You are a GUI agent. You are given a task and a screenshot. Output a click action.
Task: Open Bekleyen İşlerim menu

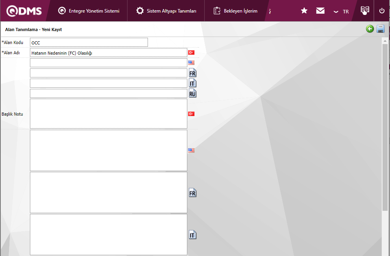pyautogui.click(x=235, y=11)
